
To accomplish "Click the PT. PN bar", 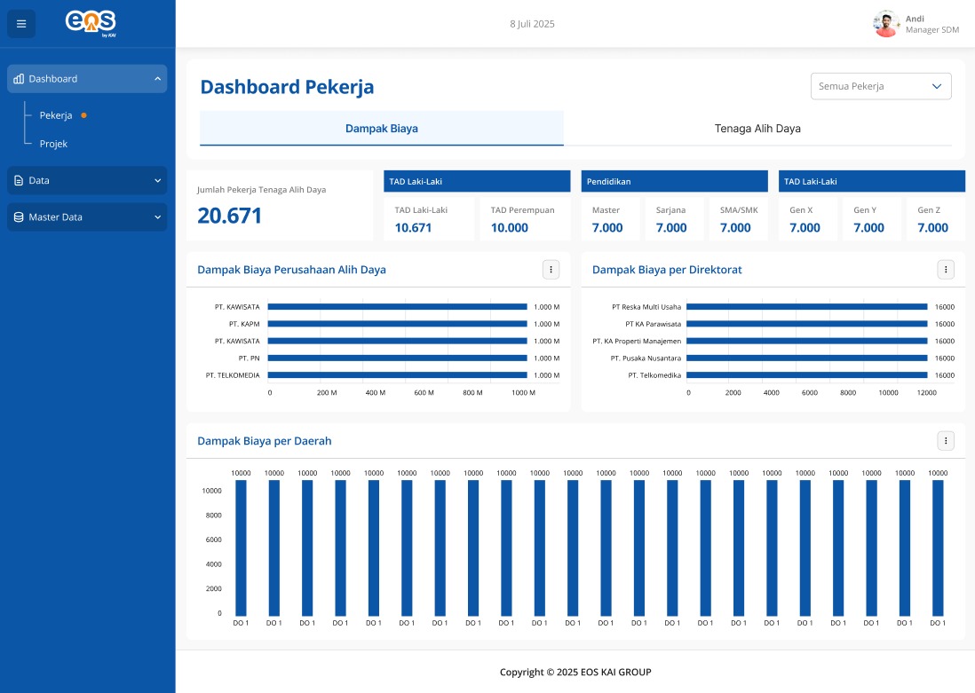I will coord(397,358).
